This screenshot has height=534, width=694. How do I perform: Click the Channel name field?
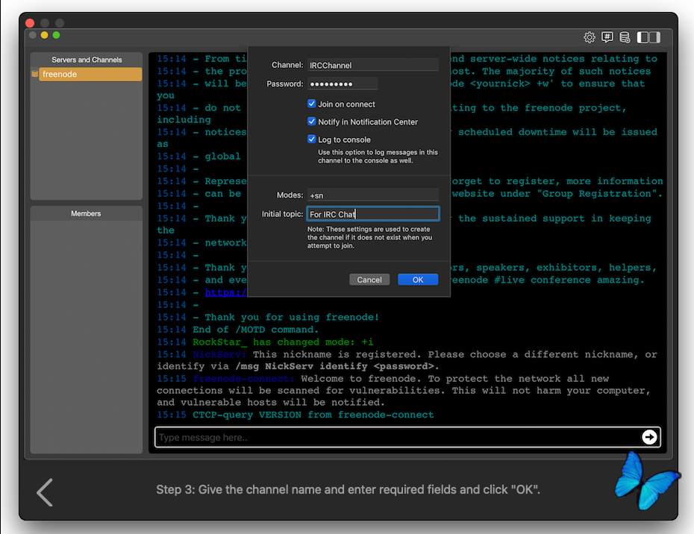[372, 66]
